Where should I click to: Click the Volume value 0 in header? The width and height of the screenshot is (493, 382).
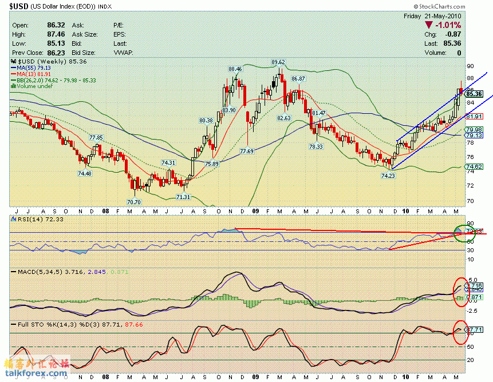459,53
